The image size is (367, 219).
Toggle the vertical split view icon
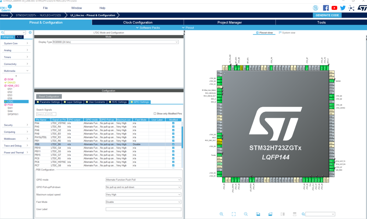283,214
